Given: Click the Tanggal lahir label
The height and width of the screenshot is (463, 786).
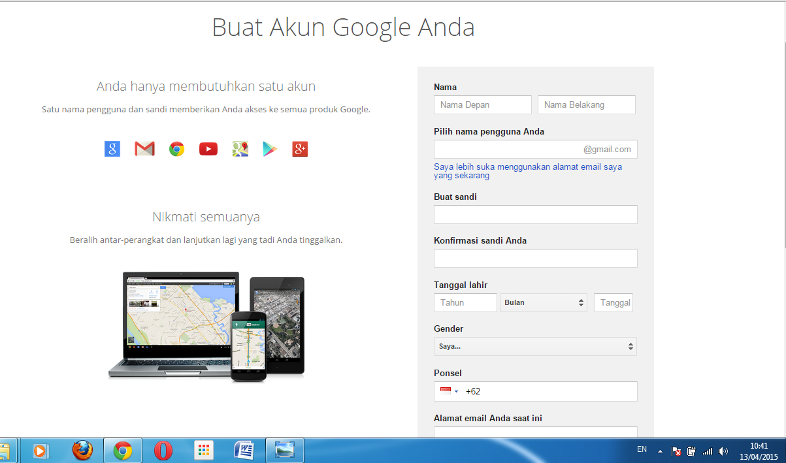Looking at the screenshot, I should [x=461, y=285].
